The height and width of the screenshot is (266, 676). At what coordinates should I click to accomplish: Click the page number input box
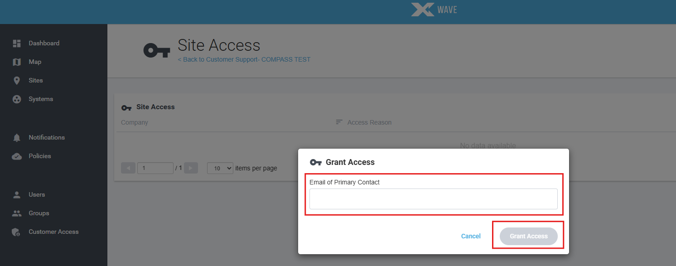tap(155, 168)
